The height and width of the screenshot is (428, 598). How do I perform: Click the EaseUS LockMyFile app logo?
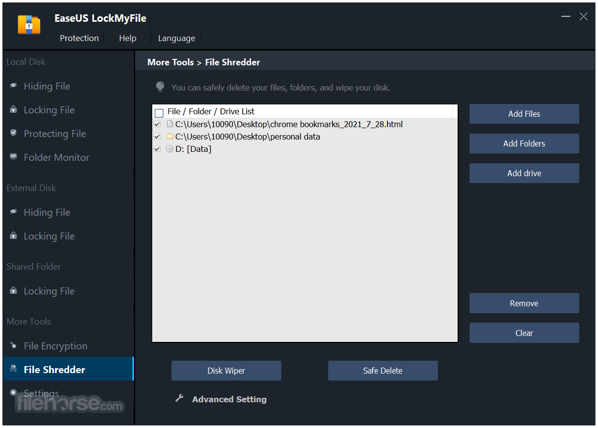(x=29, y=25)
